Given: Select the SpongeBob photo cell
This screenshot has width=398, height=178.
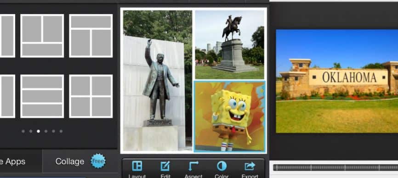Looking at the screenshot, I should 229,117.
